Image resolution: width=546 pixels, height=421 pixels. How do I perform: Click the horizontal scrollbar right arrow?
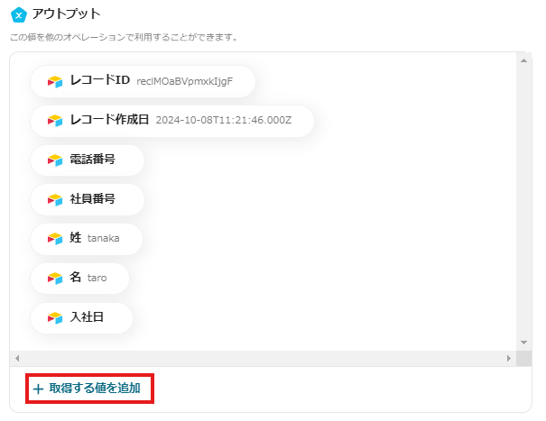[509, 358]
